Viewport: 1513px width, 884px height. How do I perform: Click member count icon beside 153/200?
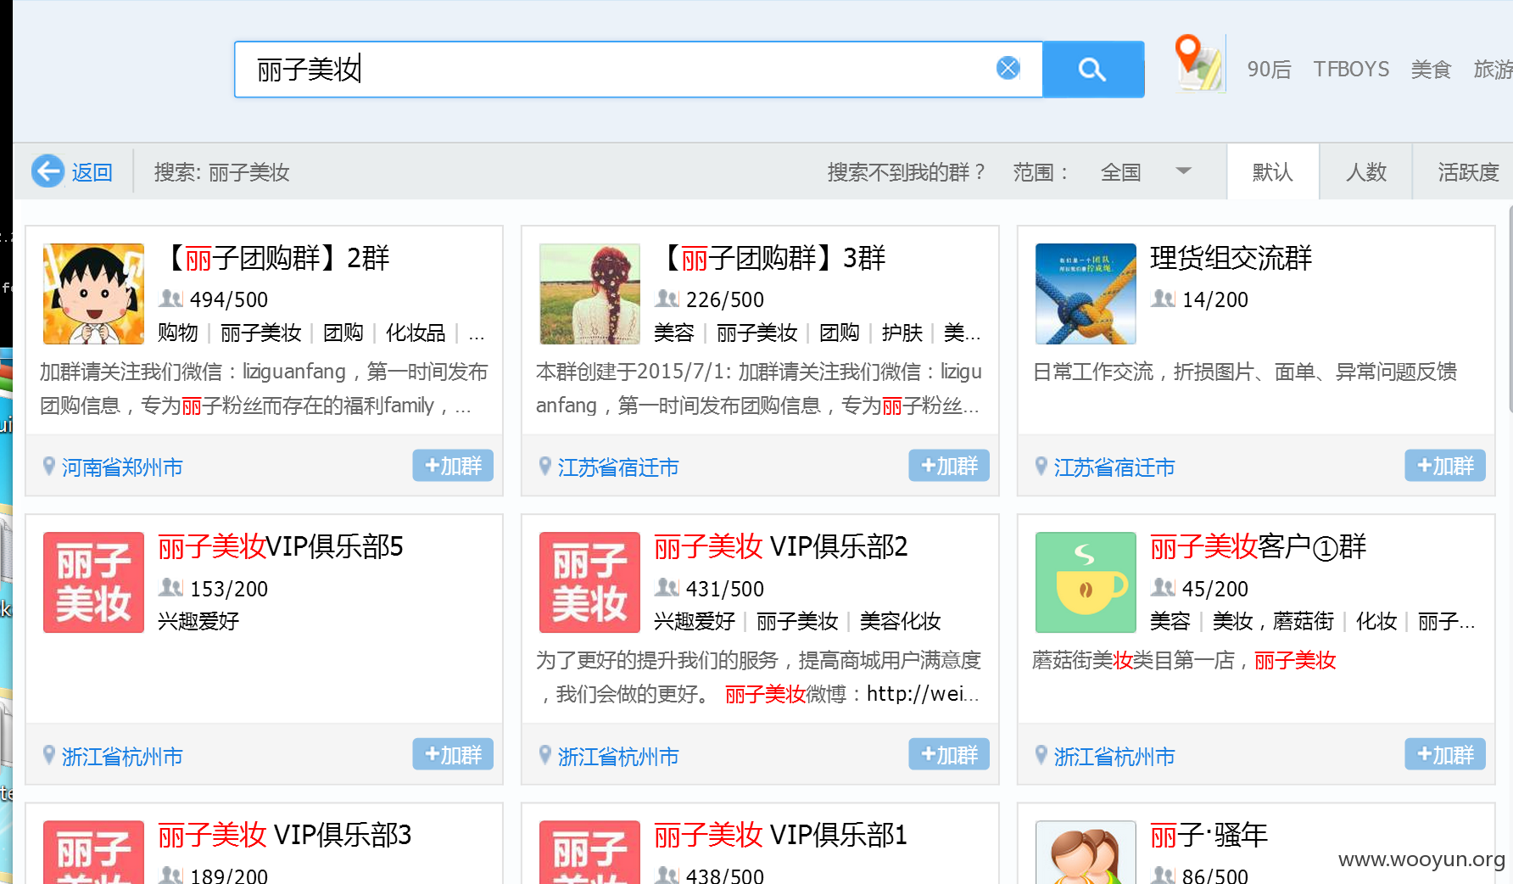(171, 587)
